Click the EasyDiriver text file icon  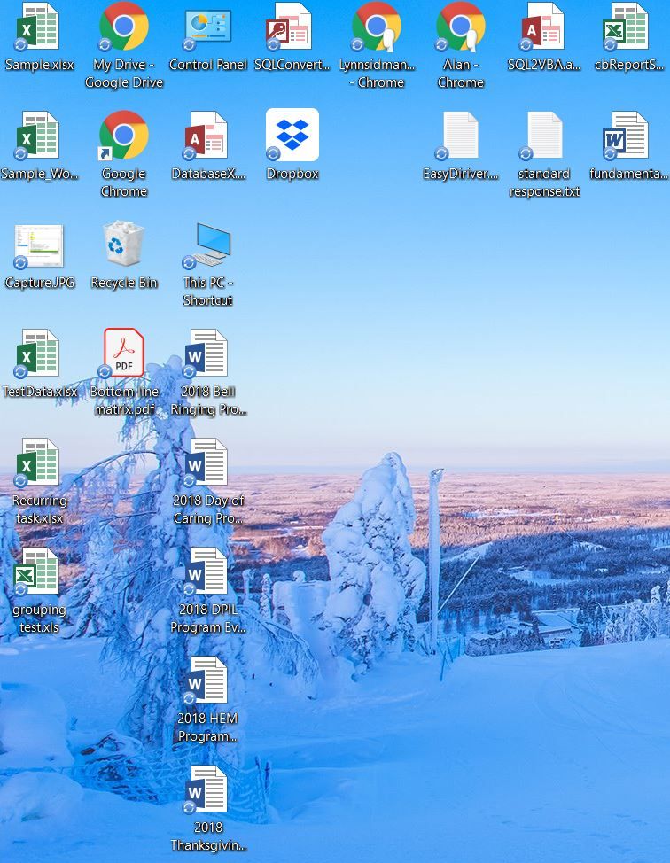tap(461, 136)
